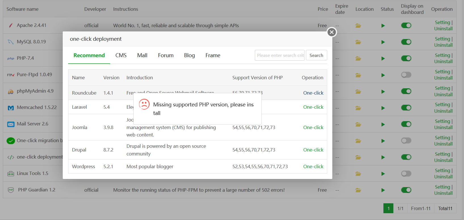Click the Memcached 1.5.22 software icon
464x220 pixels.
(x=11, y=108)
